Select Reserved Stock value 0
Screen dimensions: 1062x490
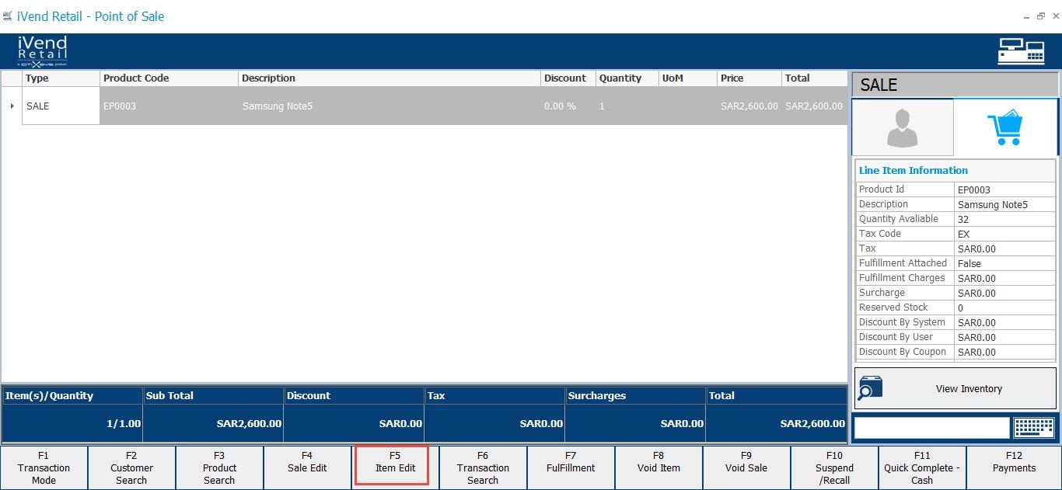tap(1004, 308)
